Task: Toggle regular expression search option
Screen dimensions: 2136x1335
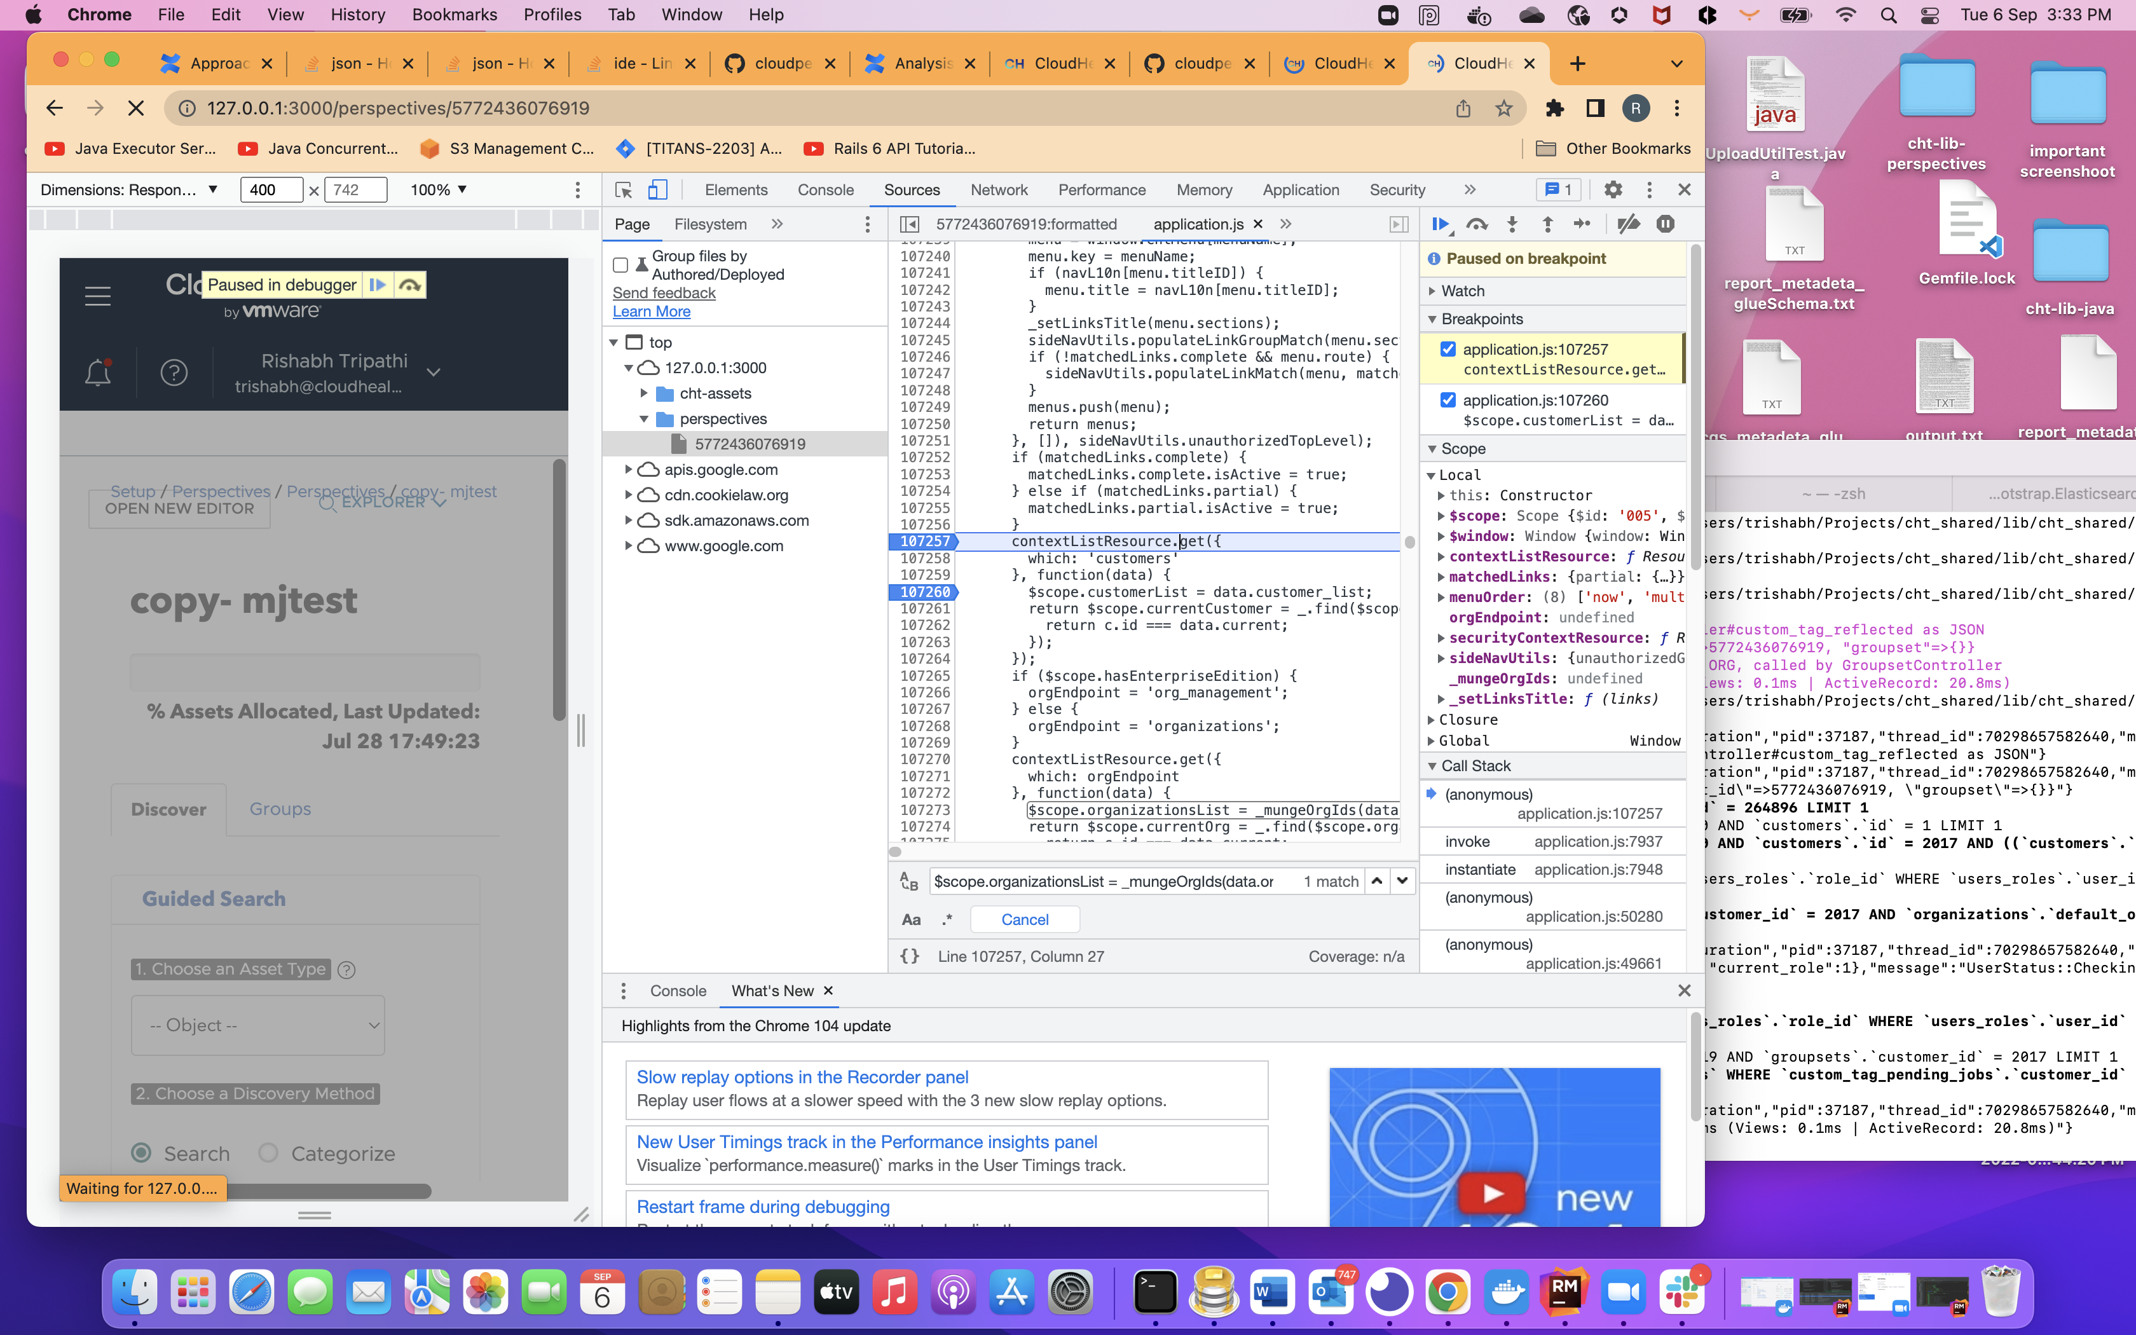Action: (x=947, y=919)
